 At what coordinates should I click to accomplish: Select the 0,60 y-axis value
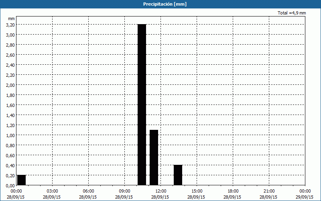click(x=10, y=155)
